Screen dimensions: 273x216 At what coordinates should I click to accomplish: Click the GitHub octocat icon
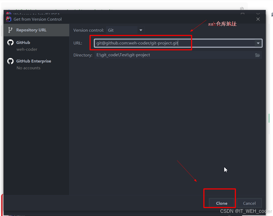10,42
